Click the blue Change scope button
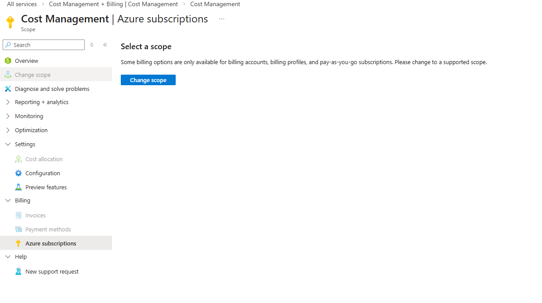The width and height of the screenshot is (542, 303). [x=148, y=80]
